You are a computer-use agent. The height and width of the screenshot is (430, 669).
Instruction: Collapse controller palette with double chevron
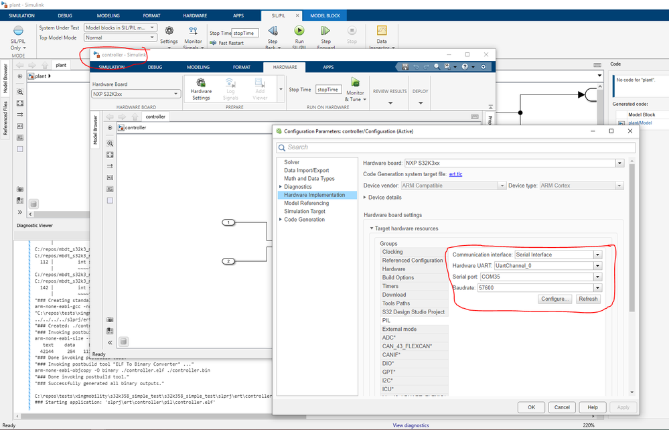click(x=110, y=342)
